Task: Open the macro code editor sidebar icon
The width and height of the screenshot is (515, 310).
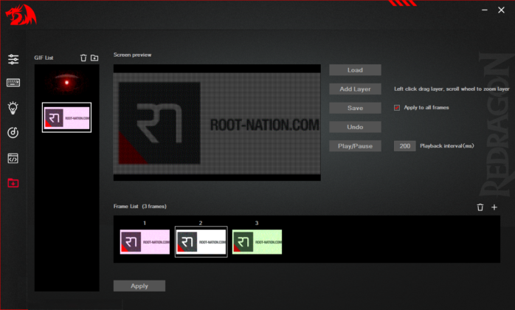Action: (13, 158)
